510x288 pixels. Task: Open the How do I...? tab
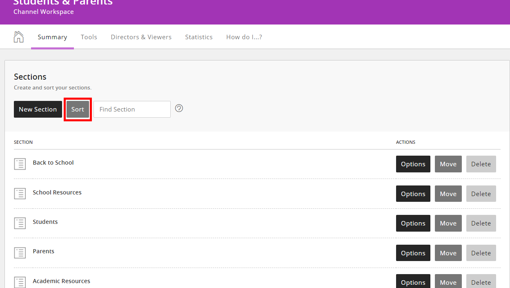click(x=244, y=37)
